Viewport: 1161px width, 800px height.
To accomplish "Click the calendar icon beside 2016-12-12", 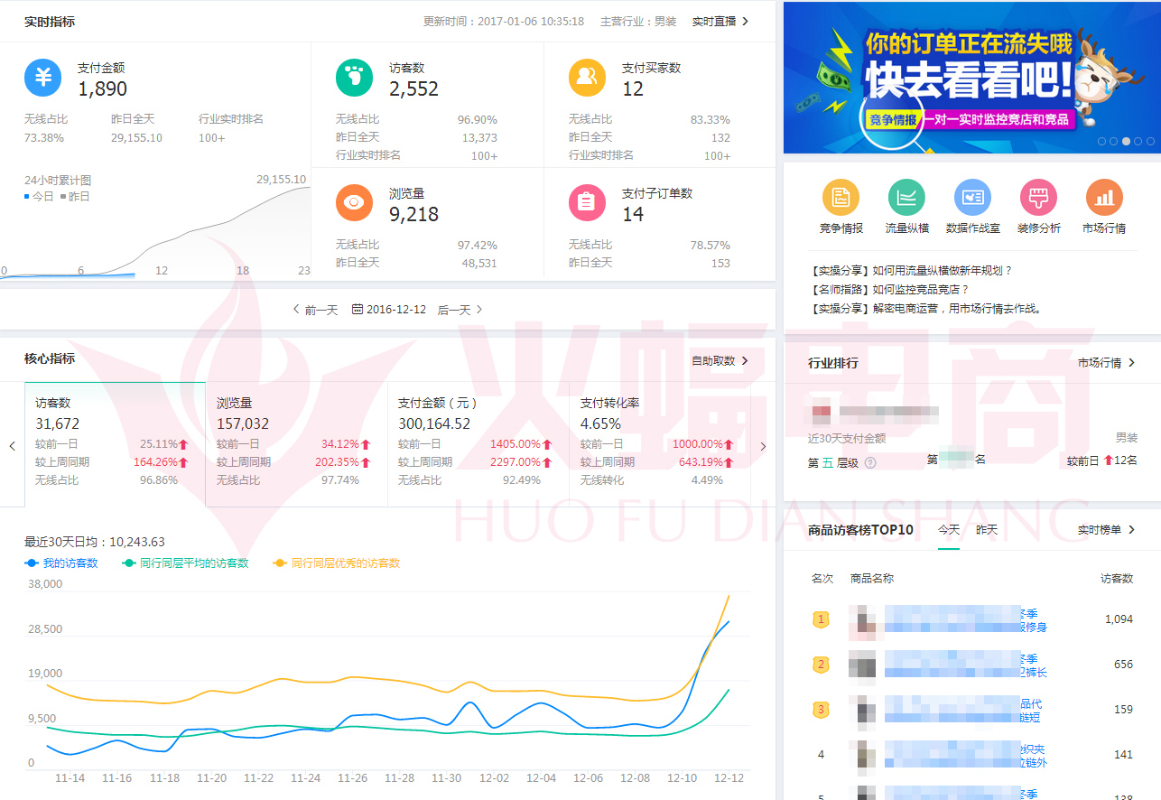I will point(358,310).
